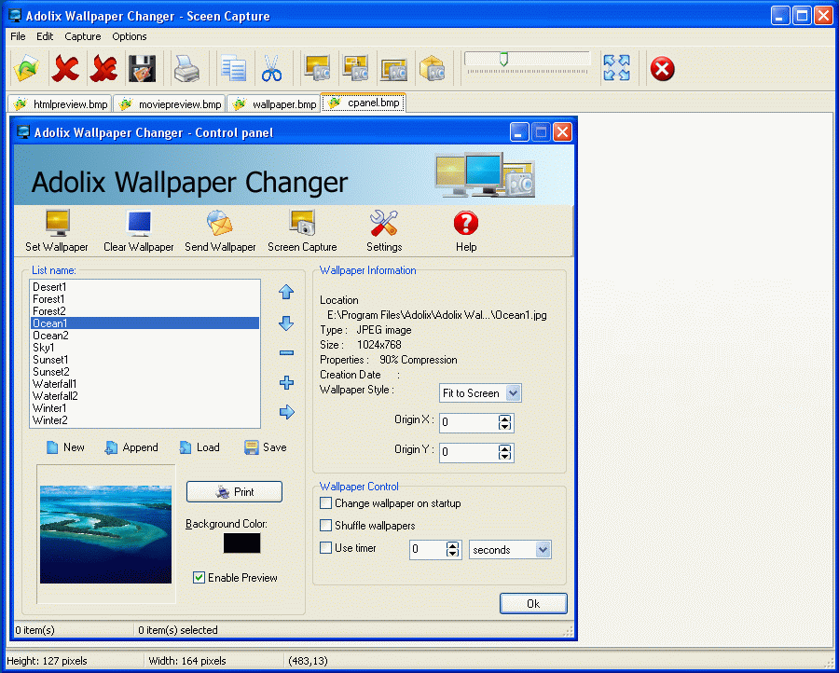Add a wallpaper using the plus icon
The image size is (839, 673).
286,382
